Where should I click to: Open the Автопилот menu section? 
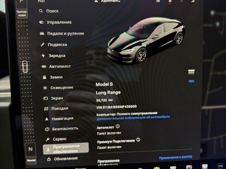point(56,67)
